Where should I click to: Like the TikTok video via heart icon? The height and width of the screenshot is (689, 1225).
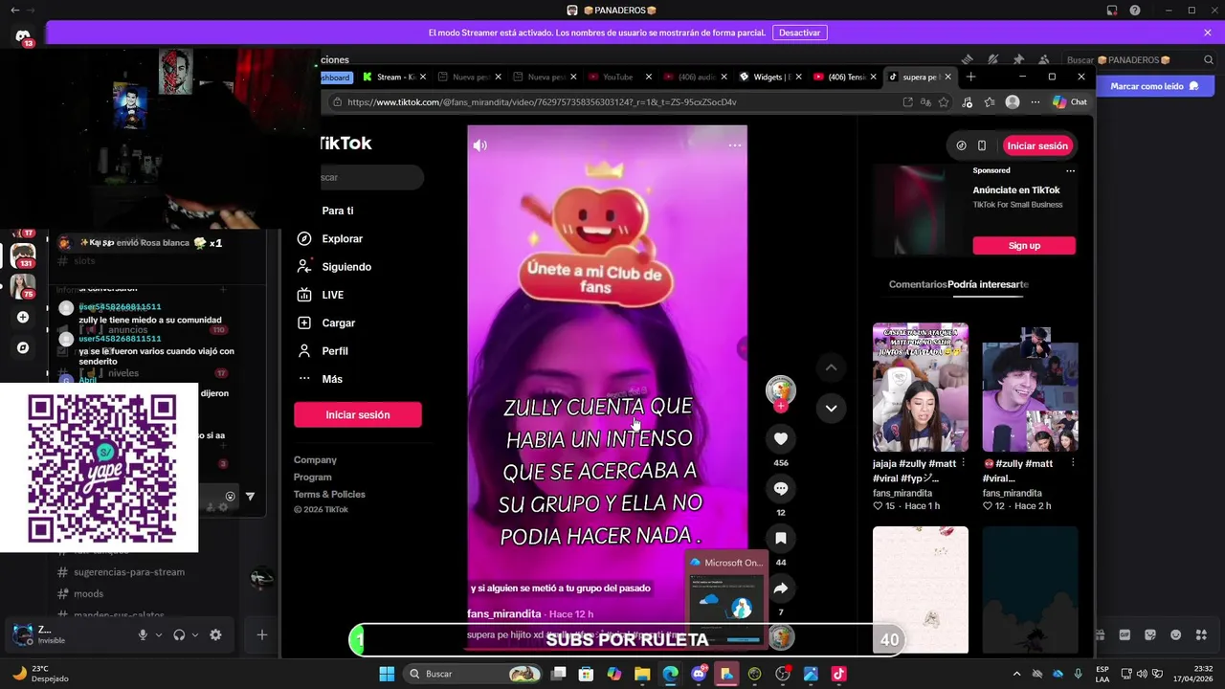tap(781, 438)
